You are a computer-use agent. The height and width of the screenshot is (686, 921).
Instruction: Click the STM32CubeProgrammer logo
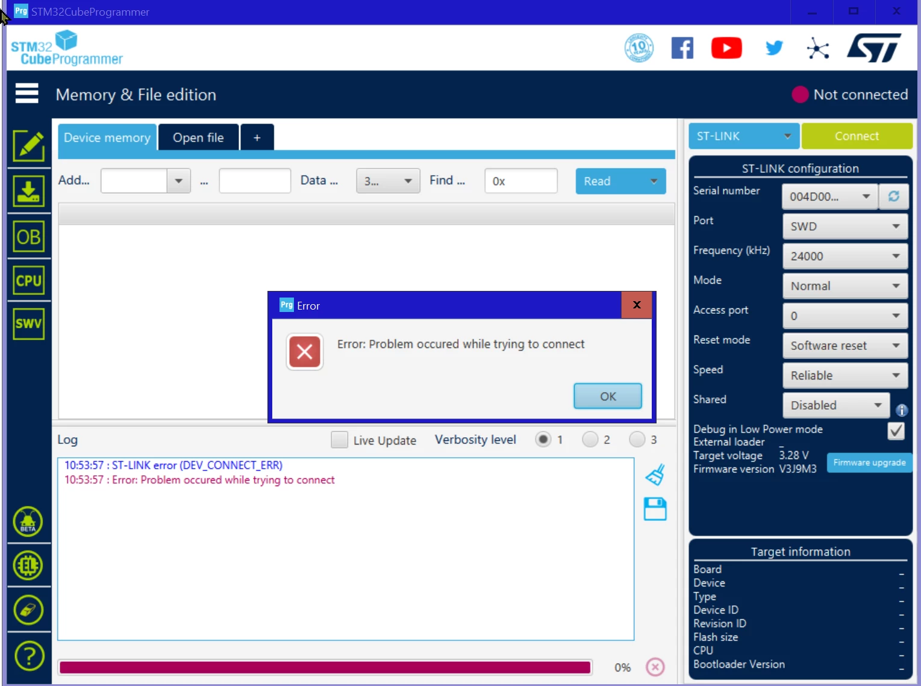point(67,48)
